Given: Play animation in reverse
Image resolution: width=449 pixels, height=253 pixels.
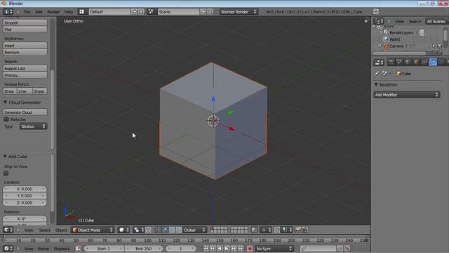Looking at the screenshot, I should [220, 249].
